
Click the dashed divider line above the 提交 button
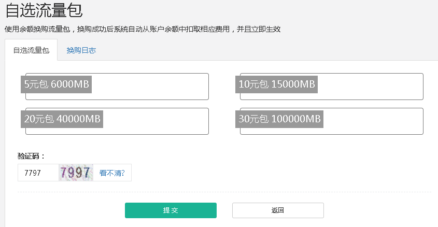[224, 192]
